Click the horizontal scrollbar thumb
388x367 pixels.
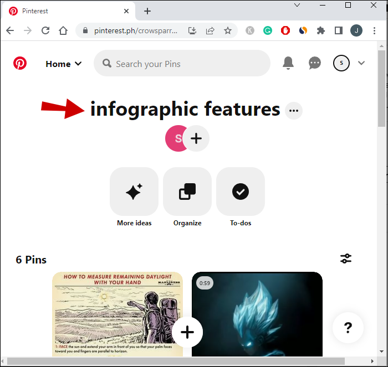click(176, 361)
